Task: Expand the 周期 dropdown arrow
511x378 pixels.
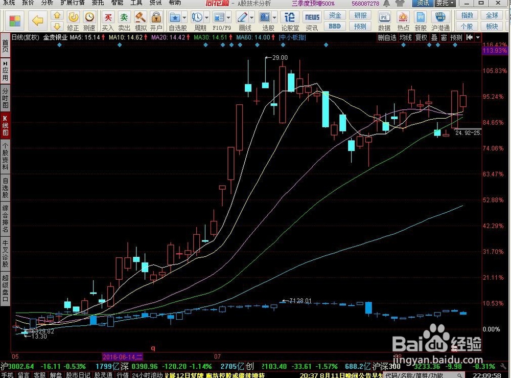Action: (x=206, y=17)
